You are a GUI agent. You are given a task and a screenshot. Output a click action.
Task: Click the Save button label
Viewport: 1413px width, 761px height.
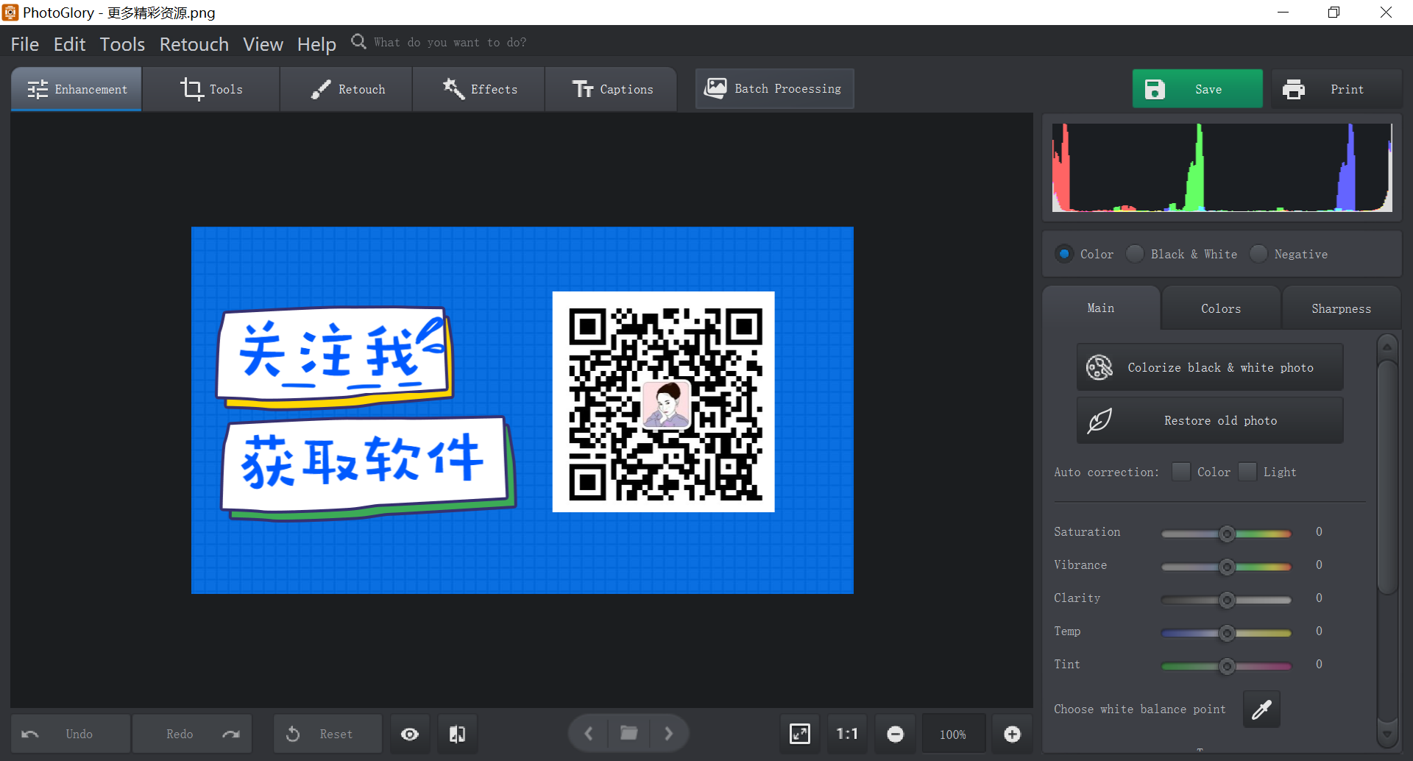(1208, 89)
